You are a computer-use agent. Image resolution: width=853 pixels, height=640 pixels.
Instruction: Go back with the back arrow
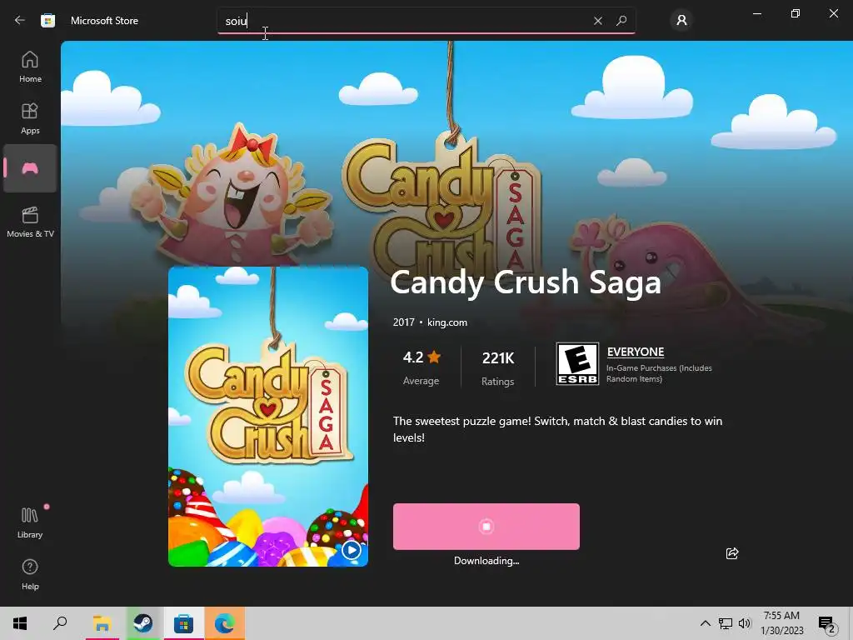tap(20, 20)
